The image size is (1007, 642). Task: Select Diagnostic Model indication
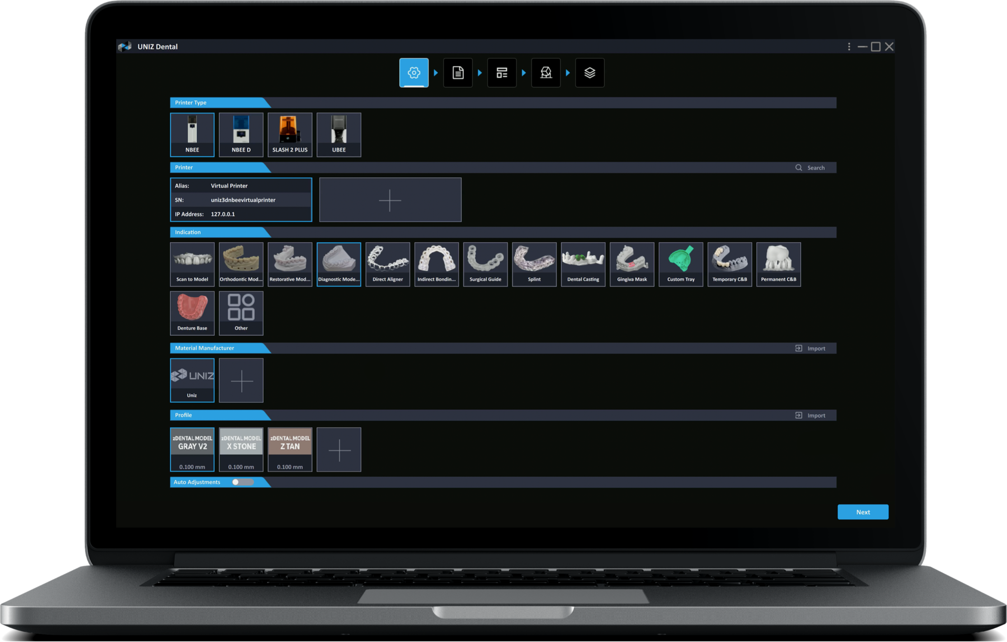click(x=339, y=264)
